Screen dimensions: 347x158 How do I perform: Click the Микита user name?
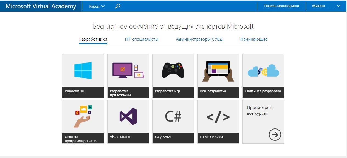tap(318, 6)
